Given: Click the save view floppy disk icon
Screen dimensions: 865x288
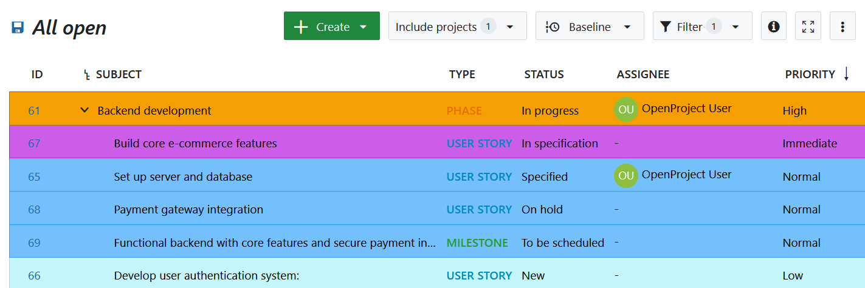Looking at the screenshot, I should point(18,27).
